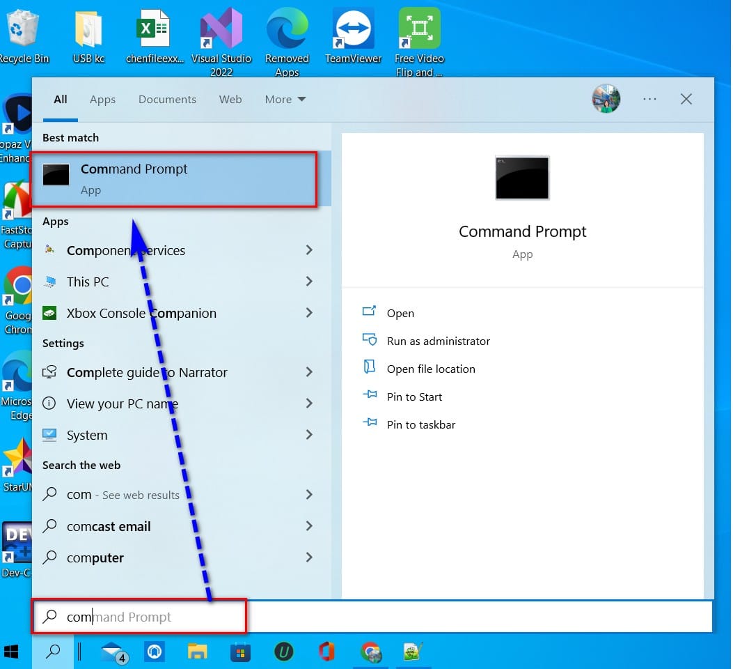
Task: Open the green U app on taskbar
Action: click(283, 652)
